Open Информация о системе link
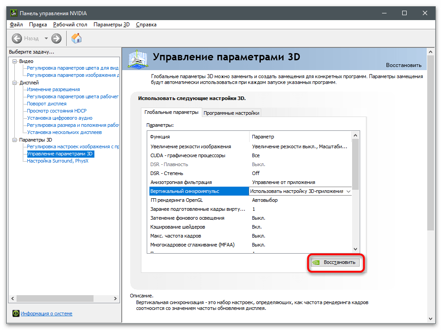442x330 pixels. [47, 313]
